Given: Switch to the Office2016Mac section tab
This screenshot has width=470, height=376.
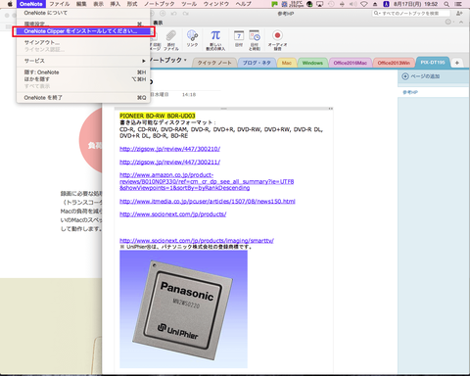Looking at the screenshot, I should [x=350, y=63].
